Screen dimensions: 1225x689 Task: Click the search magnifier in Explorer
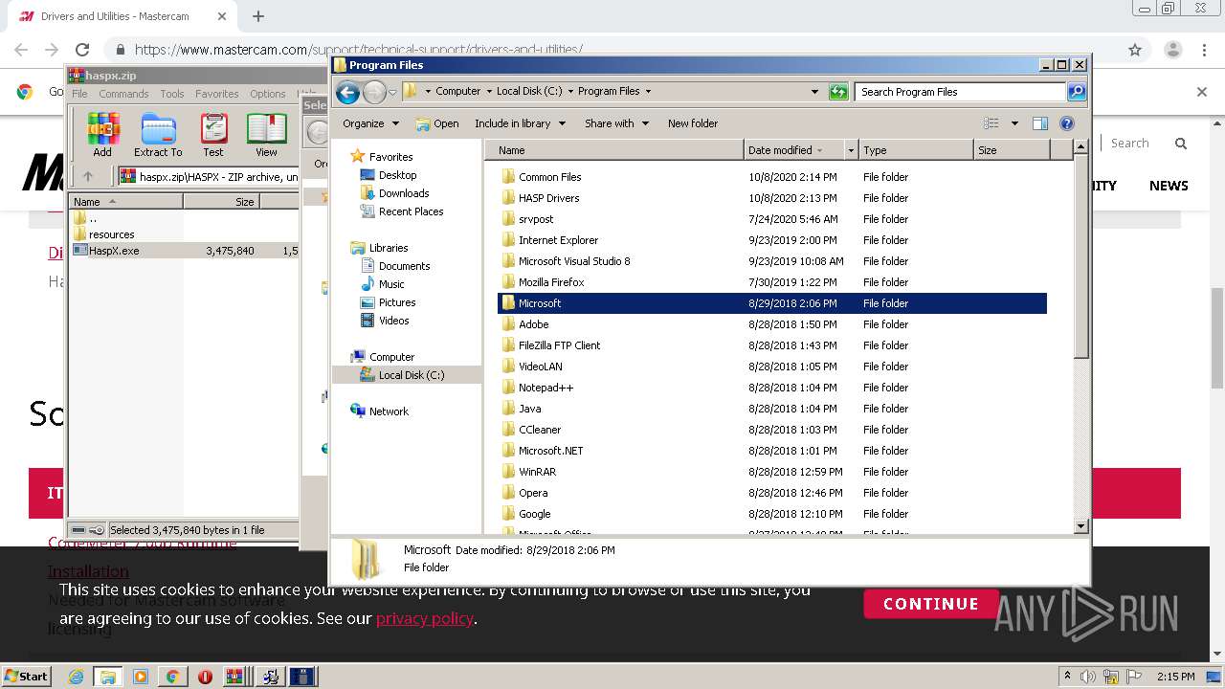pos(1077,92)
